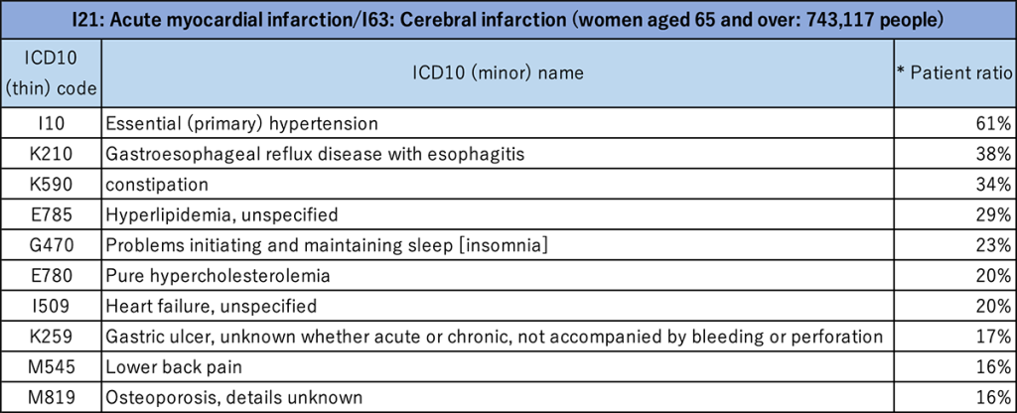Click the table title about acute myocardial infarction
Viewport: 1017px width, 413px height.
pyautogui.click(x=508, y=20)
